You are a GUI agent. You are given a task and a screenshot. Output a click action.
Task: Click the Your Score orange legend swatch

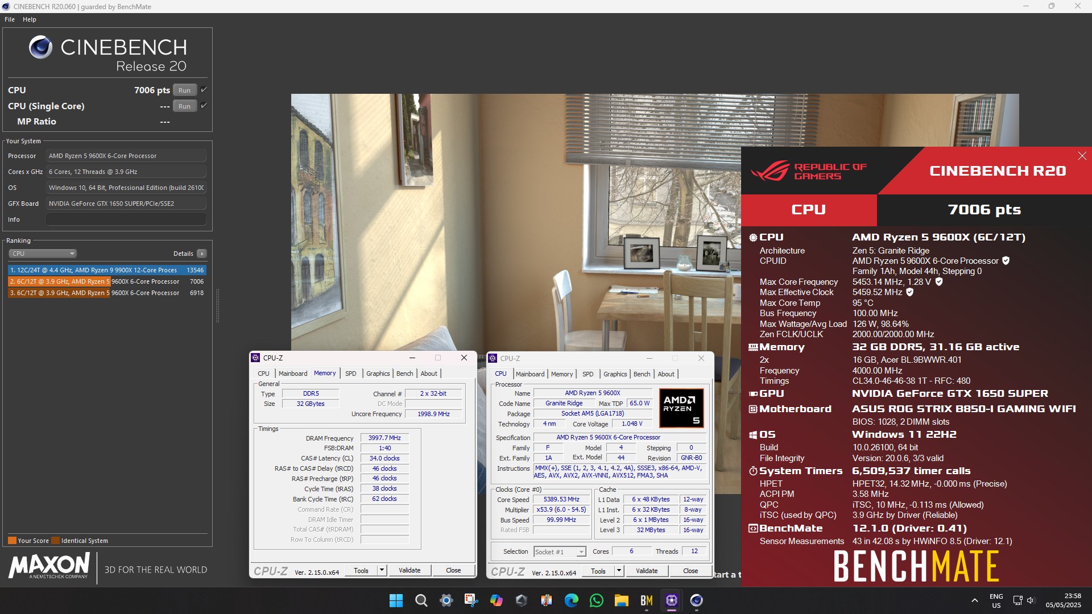pos(12,541)
